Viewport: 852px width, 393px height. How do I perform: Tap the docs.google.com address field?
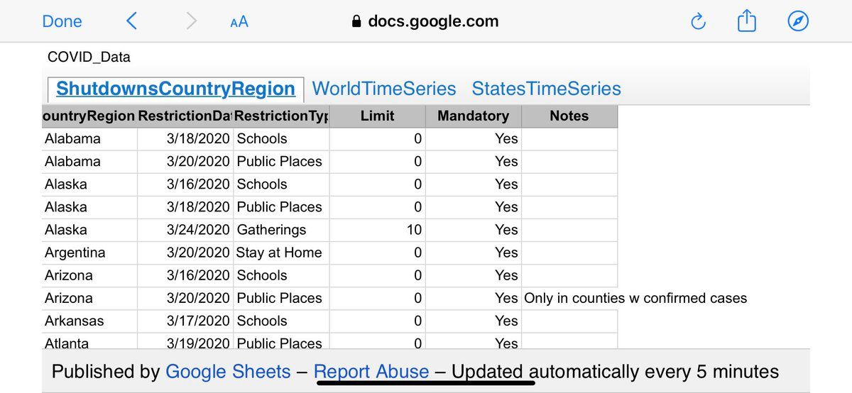433,22
